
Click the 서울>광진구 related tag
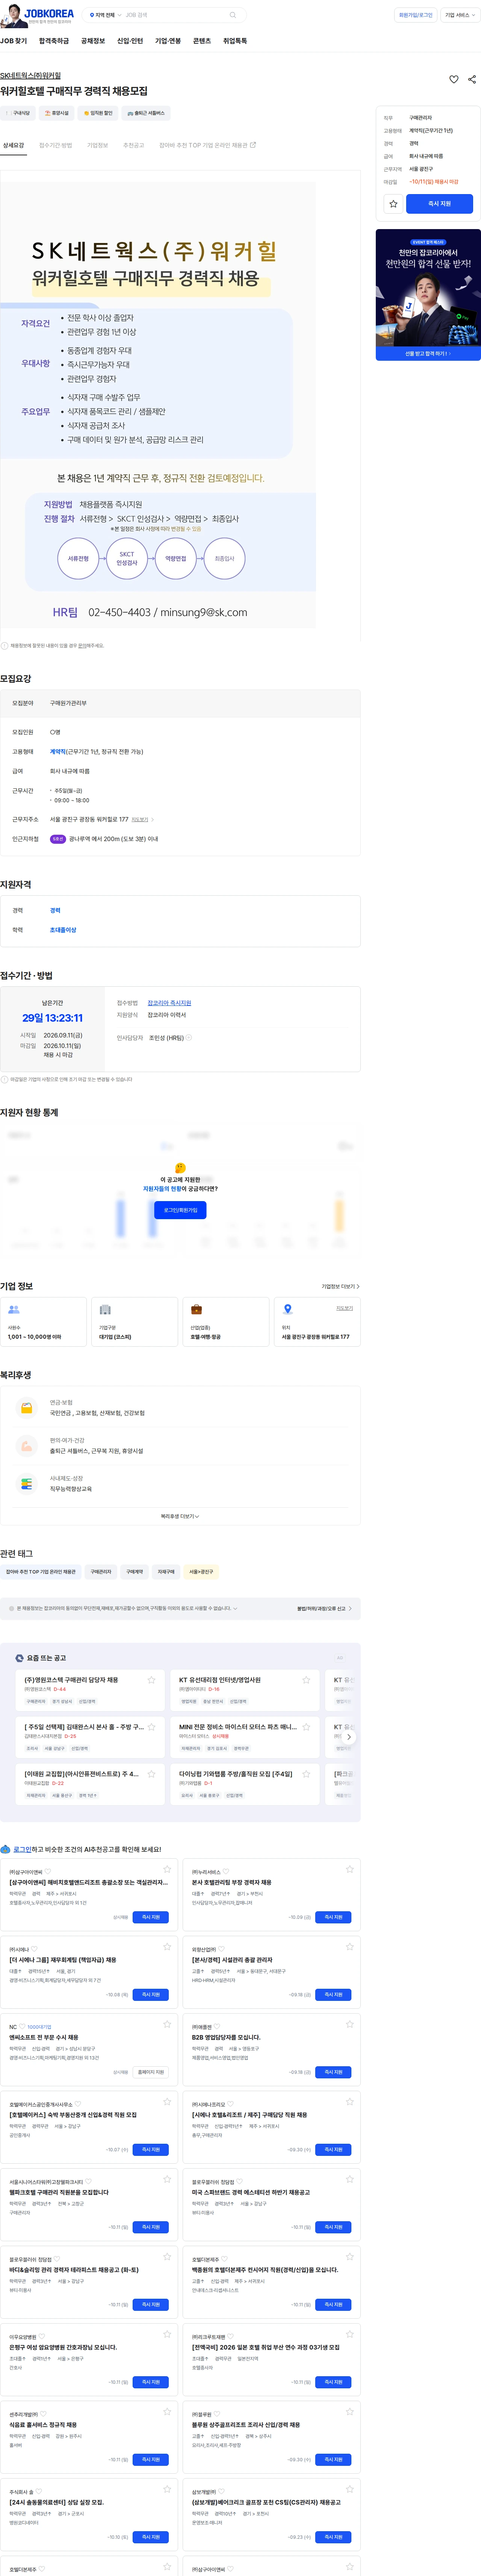click(x=201, y=1572)
